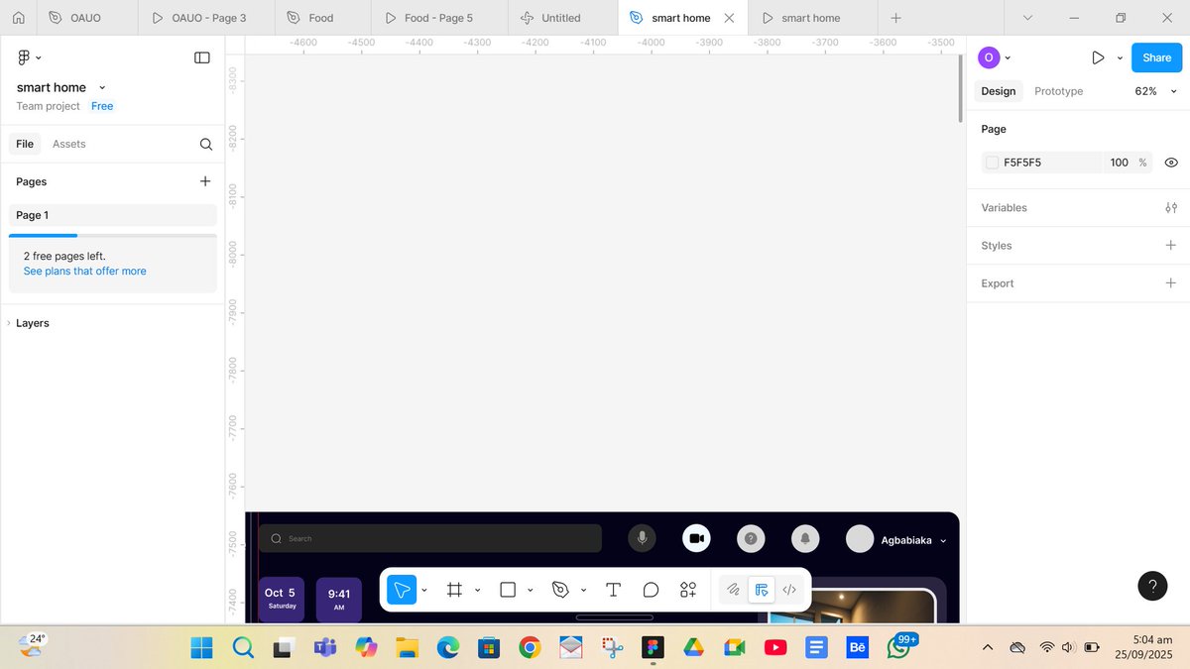Open Behance from taskbar
The width and height of the screenshot is (1190, 669).
pyautogui.click(x=858, y=648)
